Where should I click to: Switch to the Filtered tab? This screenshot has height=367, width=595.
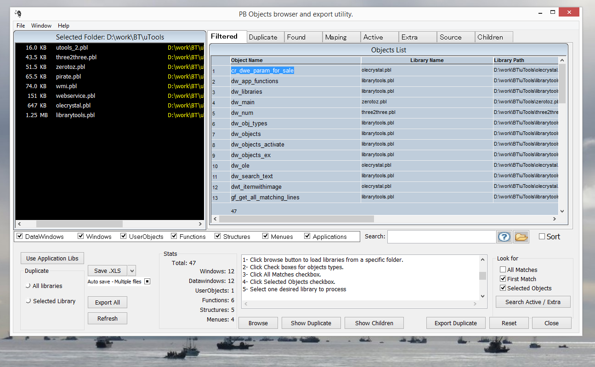[227, 37]
